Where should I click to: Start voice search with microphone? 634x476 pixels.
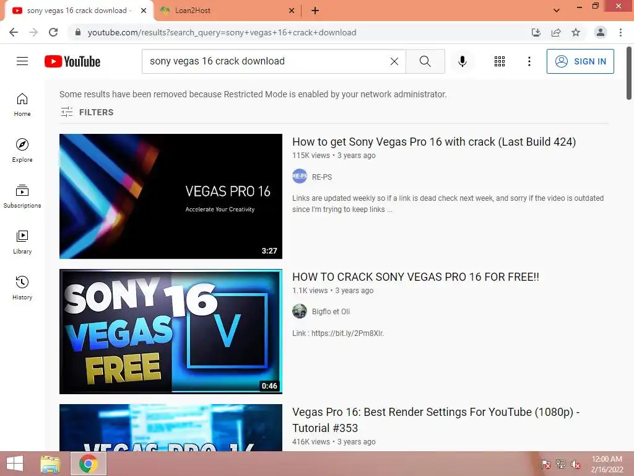click(x=462, y=61)
